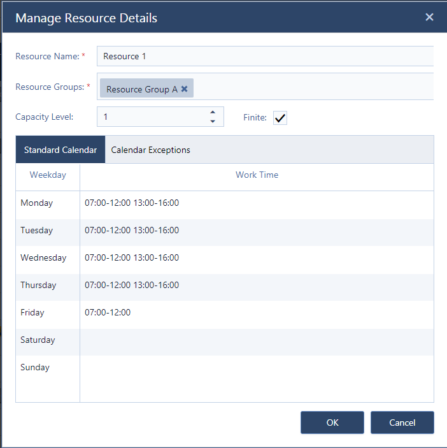Click the Sunday weekday label
This screenshot has width=447, height=448.
tap(35, 368)
